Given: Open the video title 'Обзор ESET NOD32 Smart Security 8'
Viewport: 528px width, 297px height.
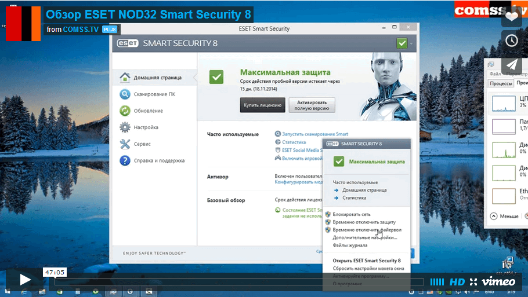Looking at the screenshot, I should [x=148, y=14].
